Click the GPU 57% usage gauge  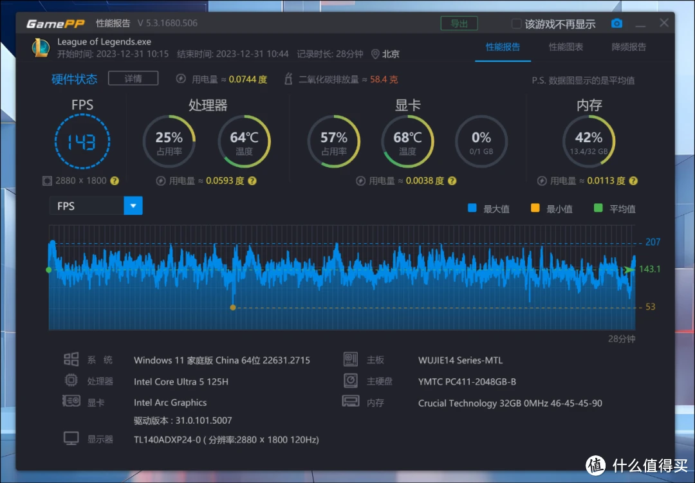334,141
